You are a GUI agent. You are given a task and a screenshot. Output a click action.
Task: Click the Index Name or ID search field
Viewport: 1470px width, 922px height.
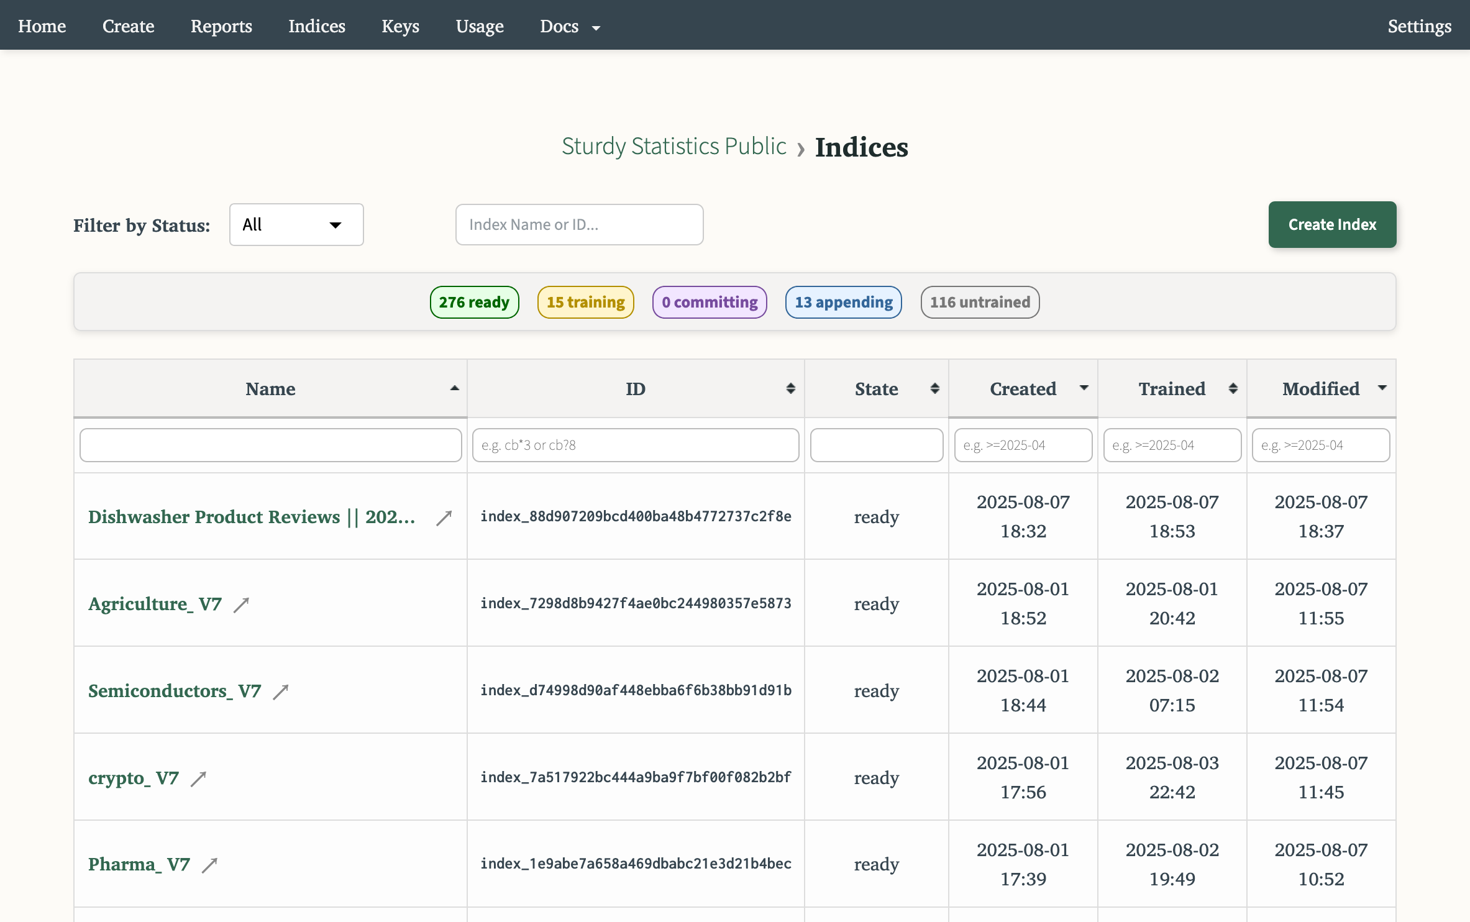coord(578,224)
